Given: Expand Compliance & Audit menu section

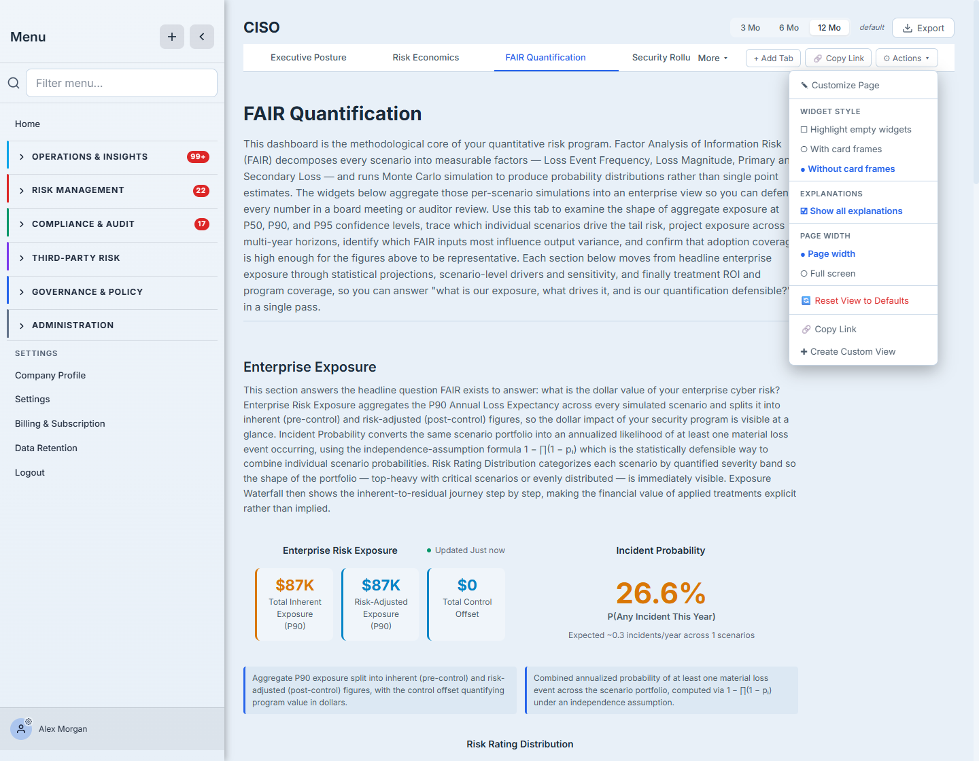Looking at the screenshot, I should coord(113,224).
